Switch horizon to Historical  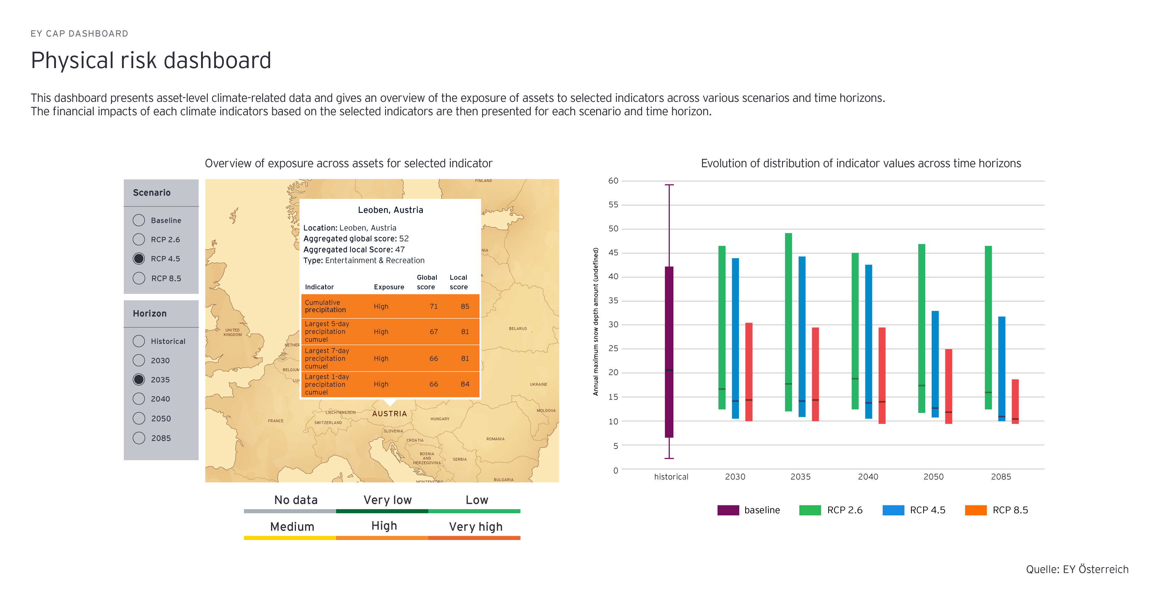(139, 341)
